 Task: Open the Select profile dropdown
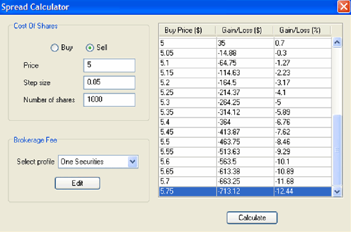[132, 161]
